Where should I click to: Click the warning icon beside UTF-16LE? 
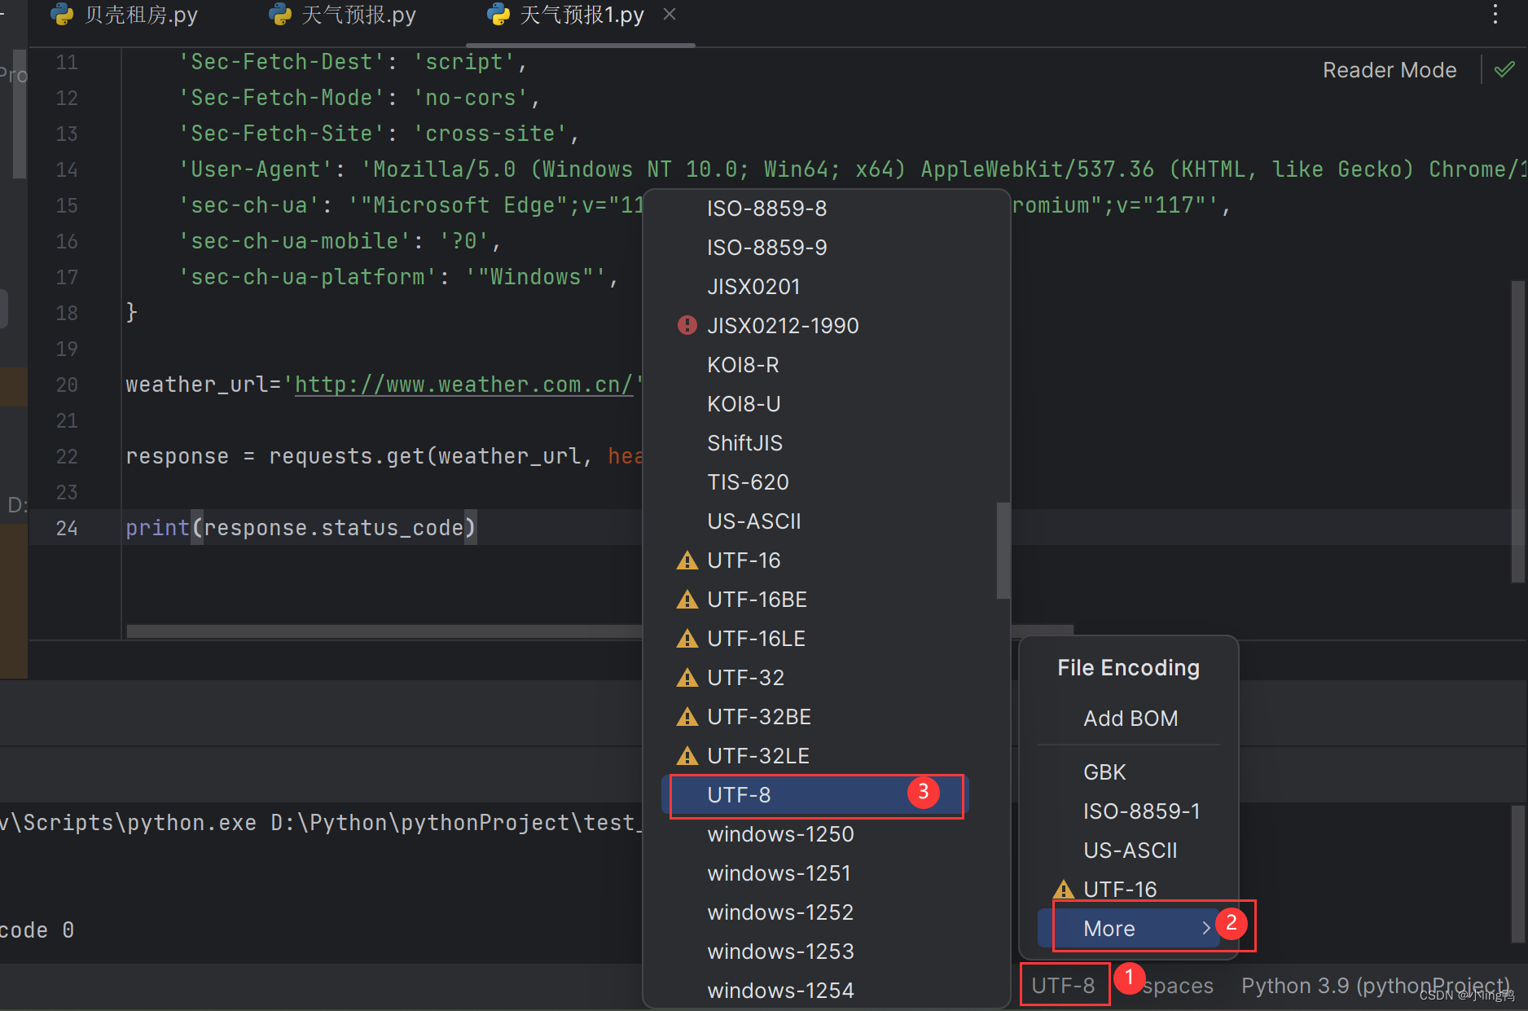coord(687,638)
